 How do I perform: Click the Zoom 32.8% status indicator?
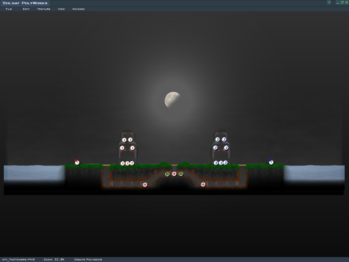click(54, 260)
